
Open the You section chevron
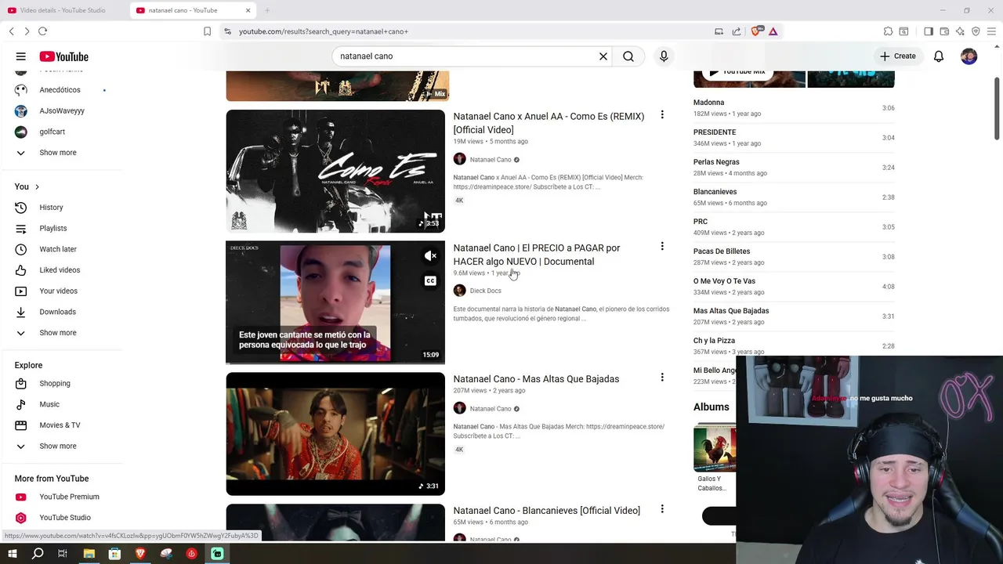37,186
